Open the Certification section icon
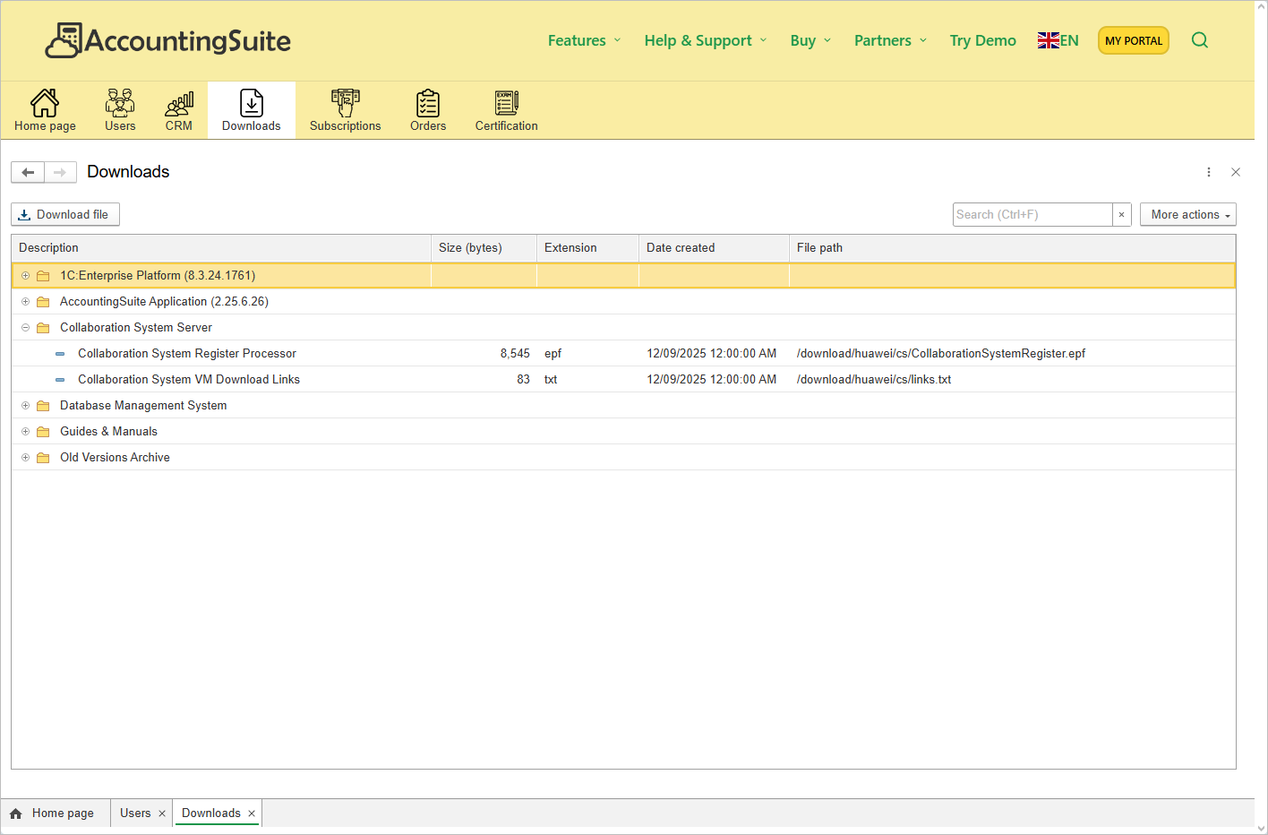 507,103
